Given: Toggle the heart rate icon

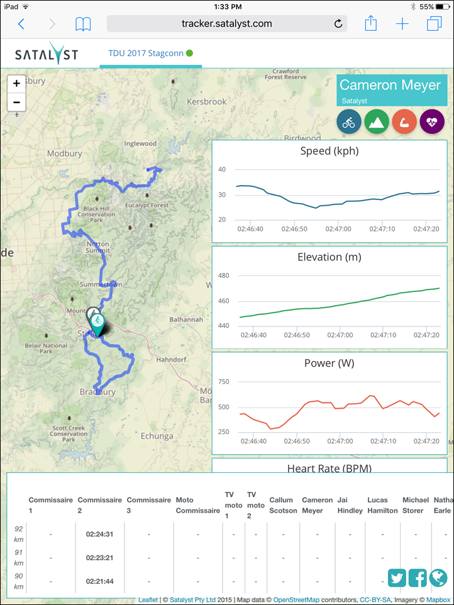Looking at the screenshot, I should [x=432, y=121].
